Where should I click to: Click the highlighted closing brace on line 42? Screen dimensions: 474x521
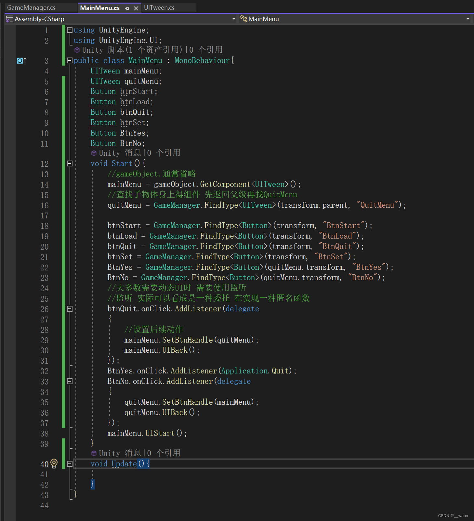[93, 484]
